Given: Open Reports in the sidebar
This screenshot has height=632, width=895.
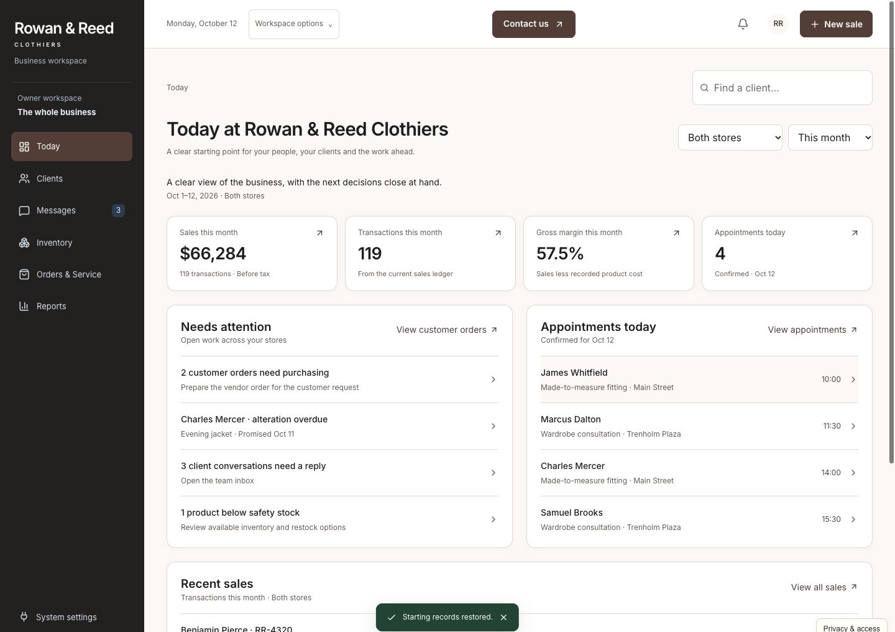Looking at the screenshot, I should 71,306.
